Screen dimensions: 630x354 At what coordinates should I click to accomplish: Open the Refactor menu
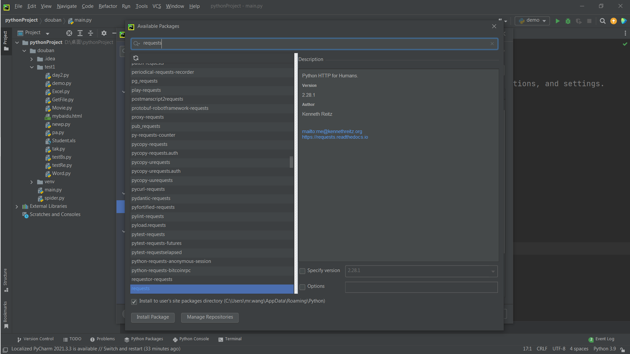coord(108,6)
